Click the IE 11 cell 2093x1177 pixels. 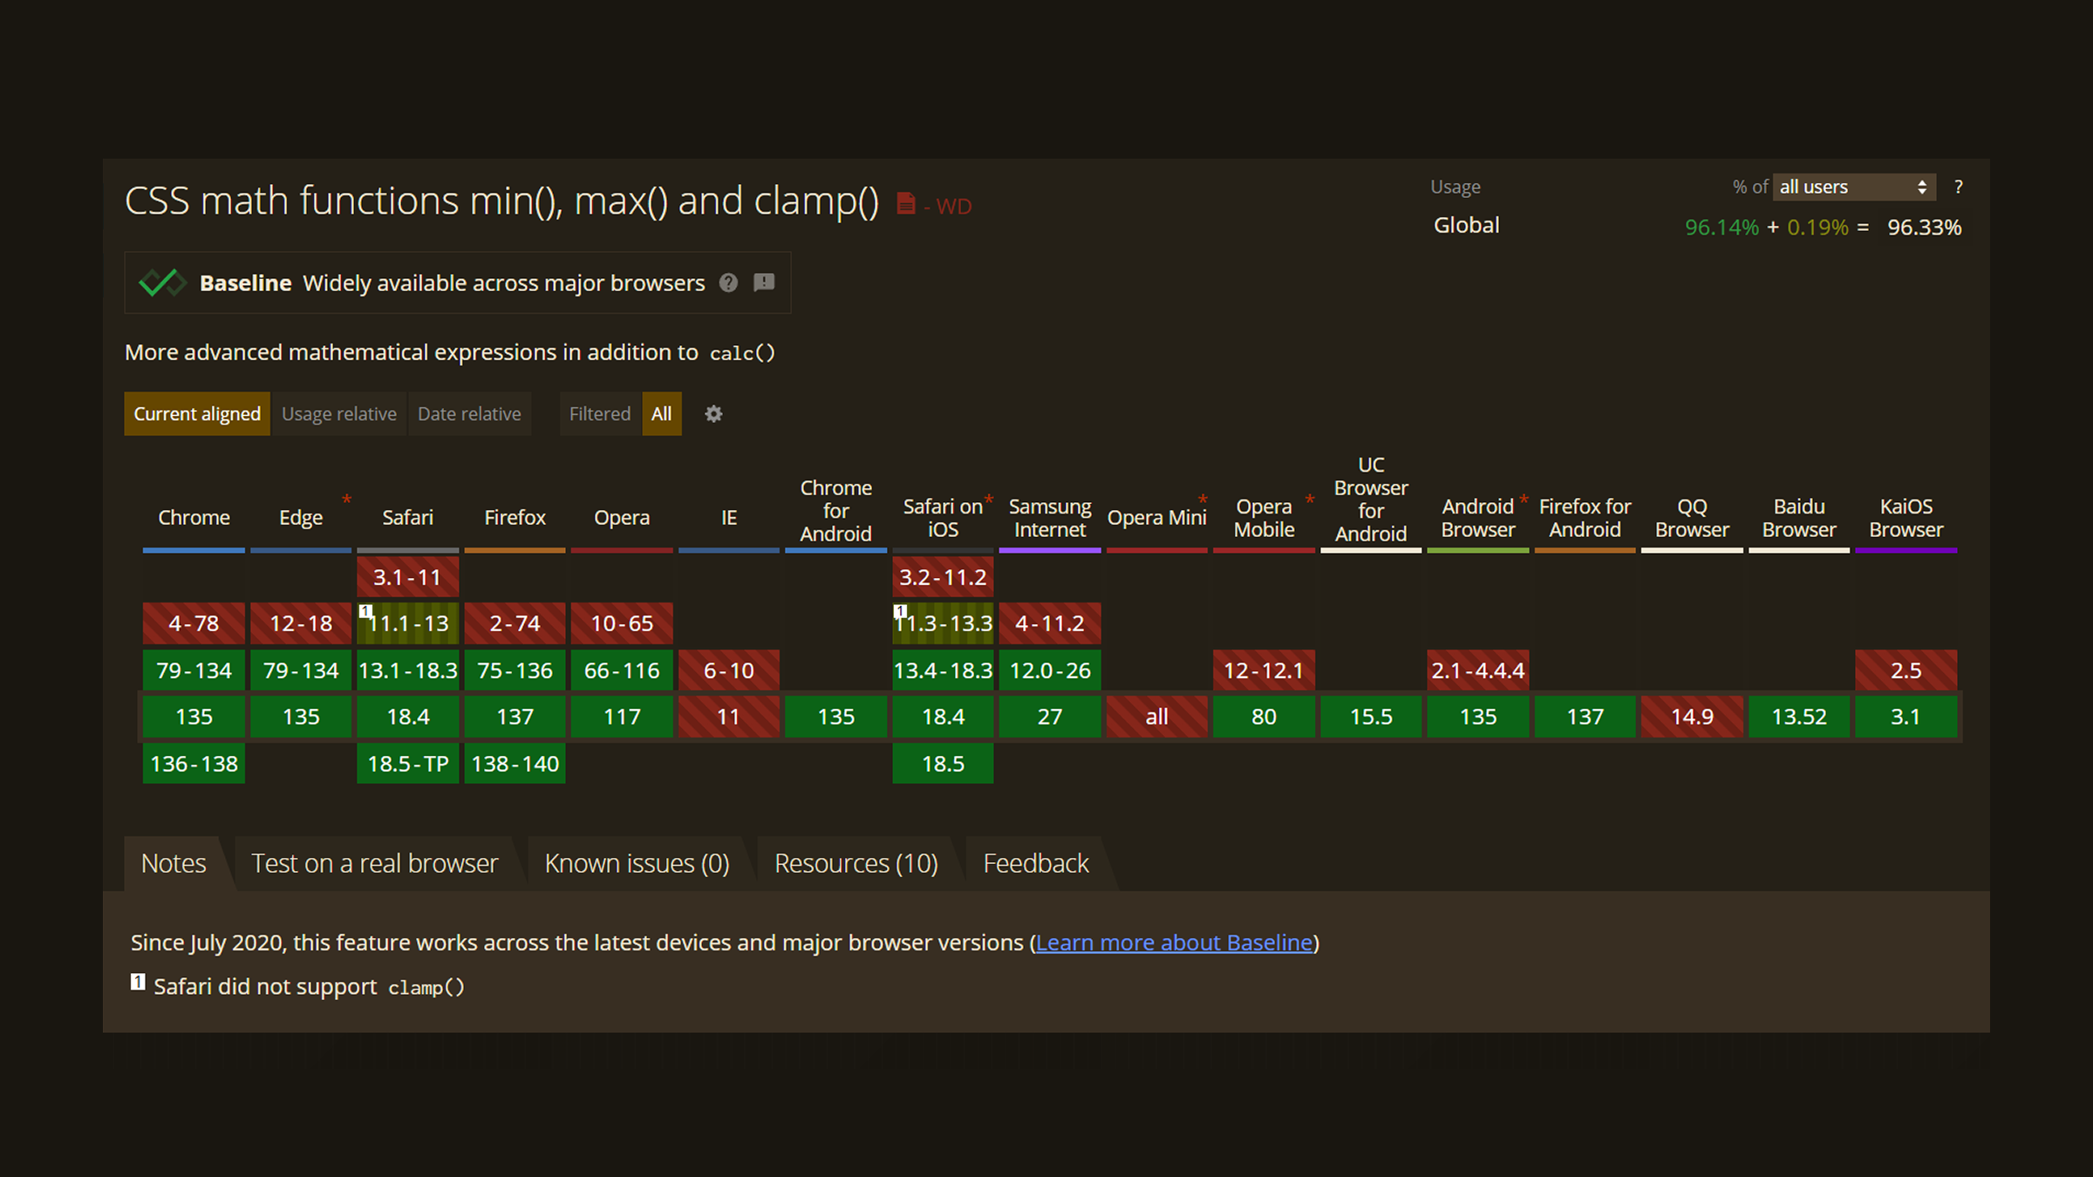[729, 717]
